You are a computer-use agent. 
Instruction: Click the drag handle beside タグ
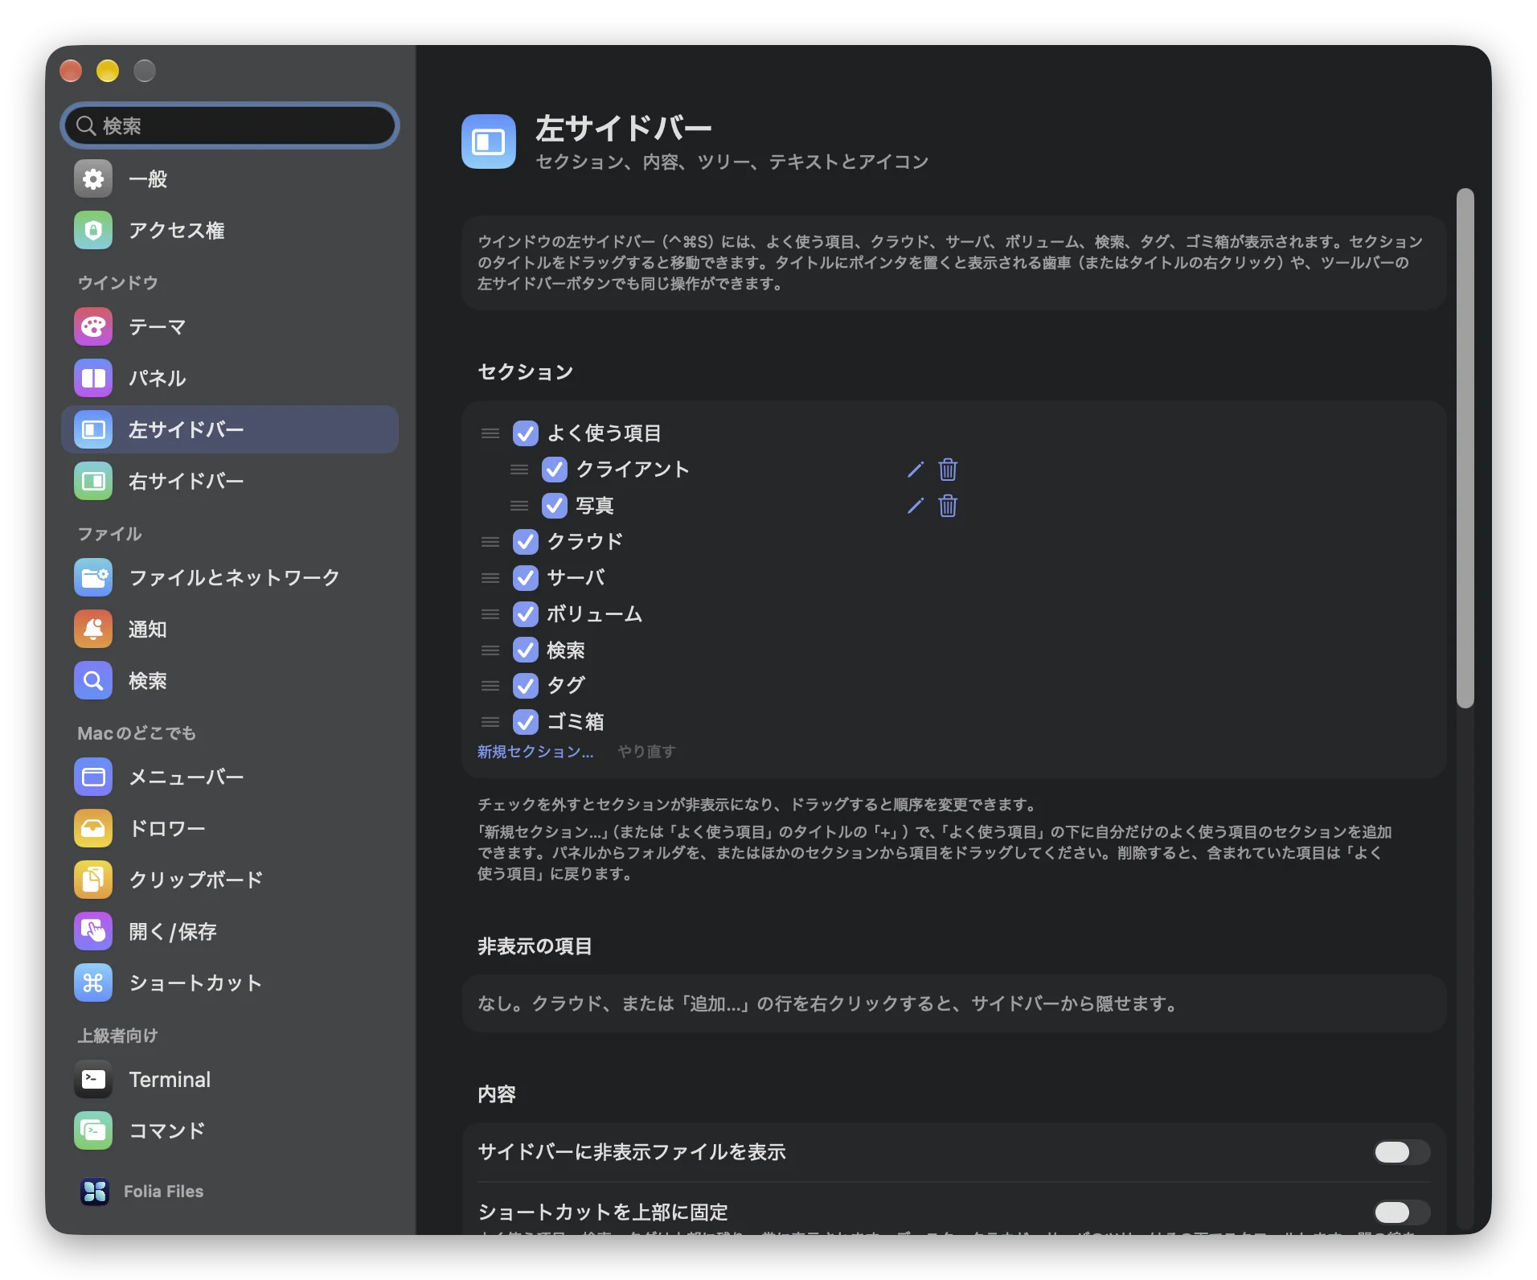coord(490,686)
